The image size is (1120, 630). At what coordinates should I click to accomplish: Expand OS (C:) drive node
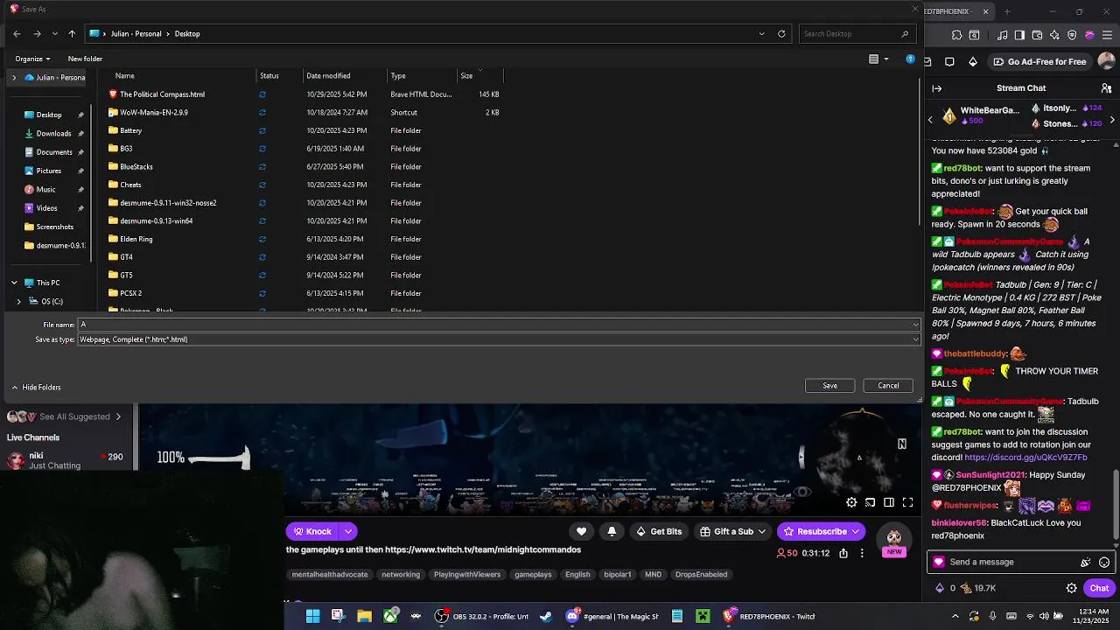pos(19,301)
